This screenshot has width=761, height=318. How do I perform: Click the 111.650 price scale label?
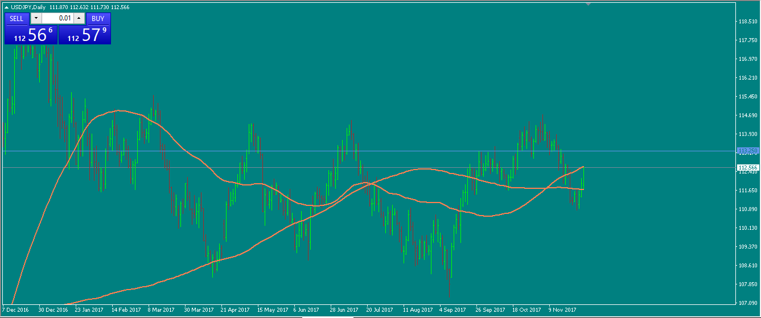pyautogui.click(x=747, y=191)
